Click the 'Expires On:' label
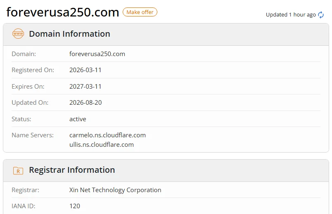The height and width of the screenshot is (214, 332). (x=28, y=87)
